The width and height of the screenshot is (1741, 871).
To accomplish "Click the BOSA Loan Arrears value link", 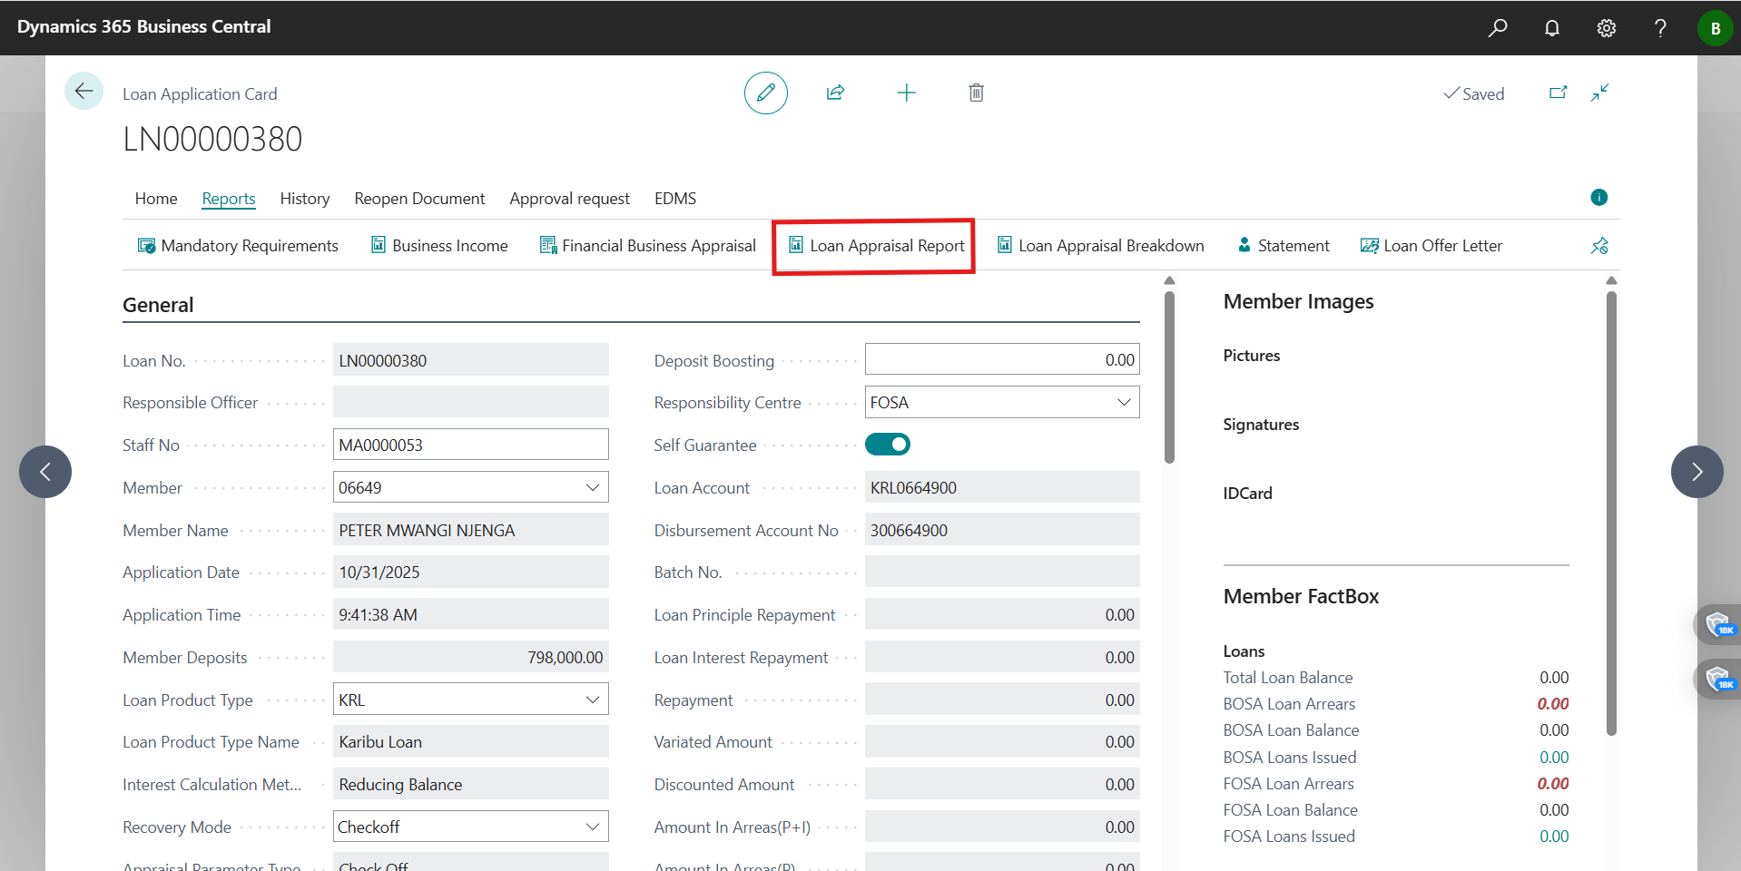I will [1556, 703].
